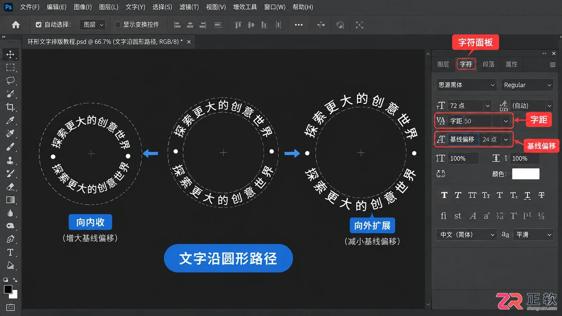Close the 环形文字排版教程.psd document tab

click(189, 41)
